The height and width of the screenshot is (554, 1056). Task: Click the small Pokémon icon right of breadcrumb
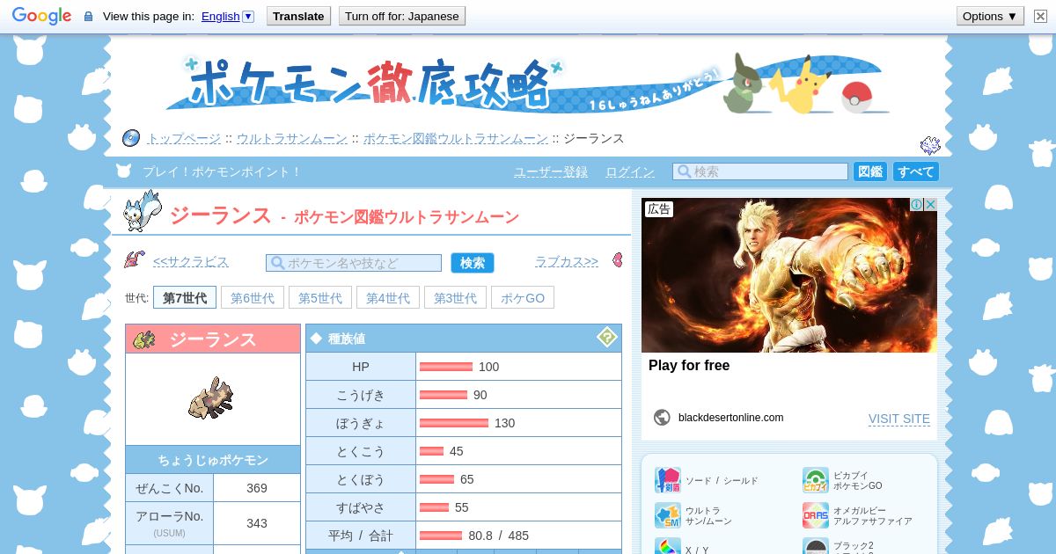coord(930,145)
